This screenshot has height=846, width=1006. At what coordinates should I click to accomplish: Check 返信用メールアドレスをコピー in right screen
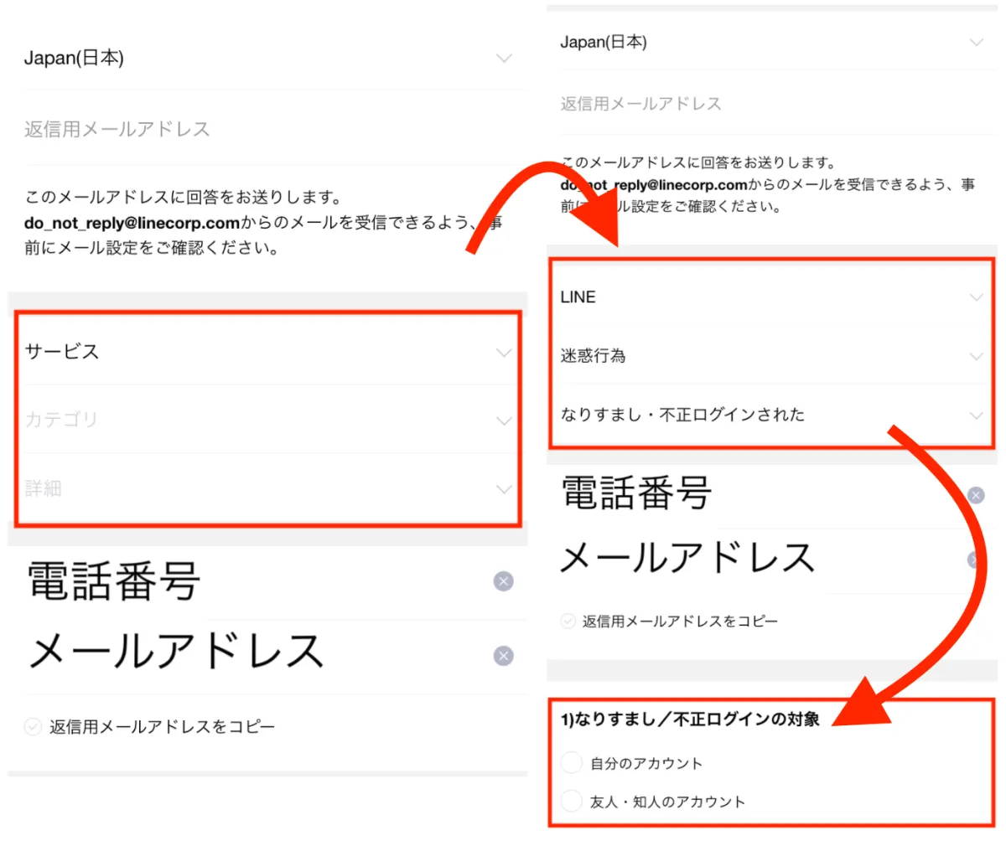(568, 622)
